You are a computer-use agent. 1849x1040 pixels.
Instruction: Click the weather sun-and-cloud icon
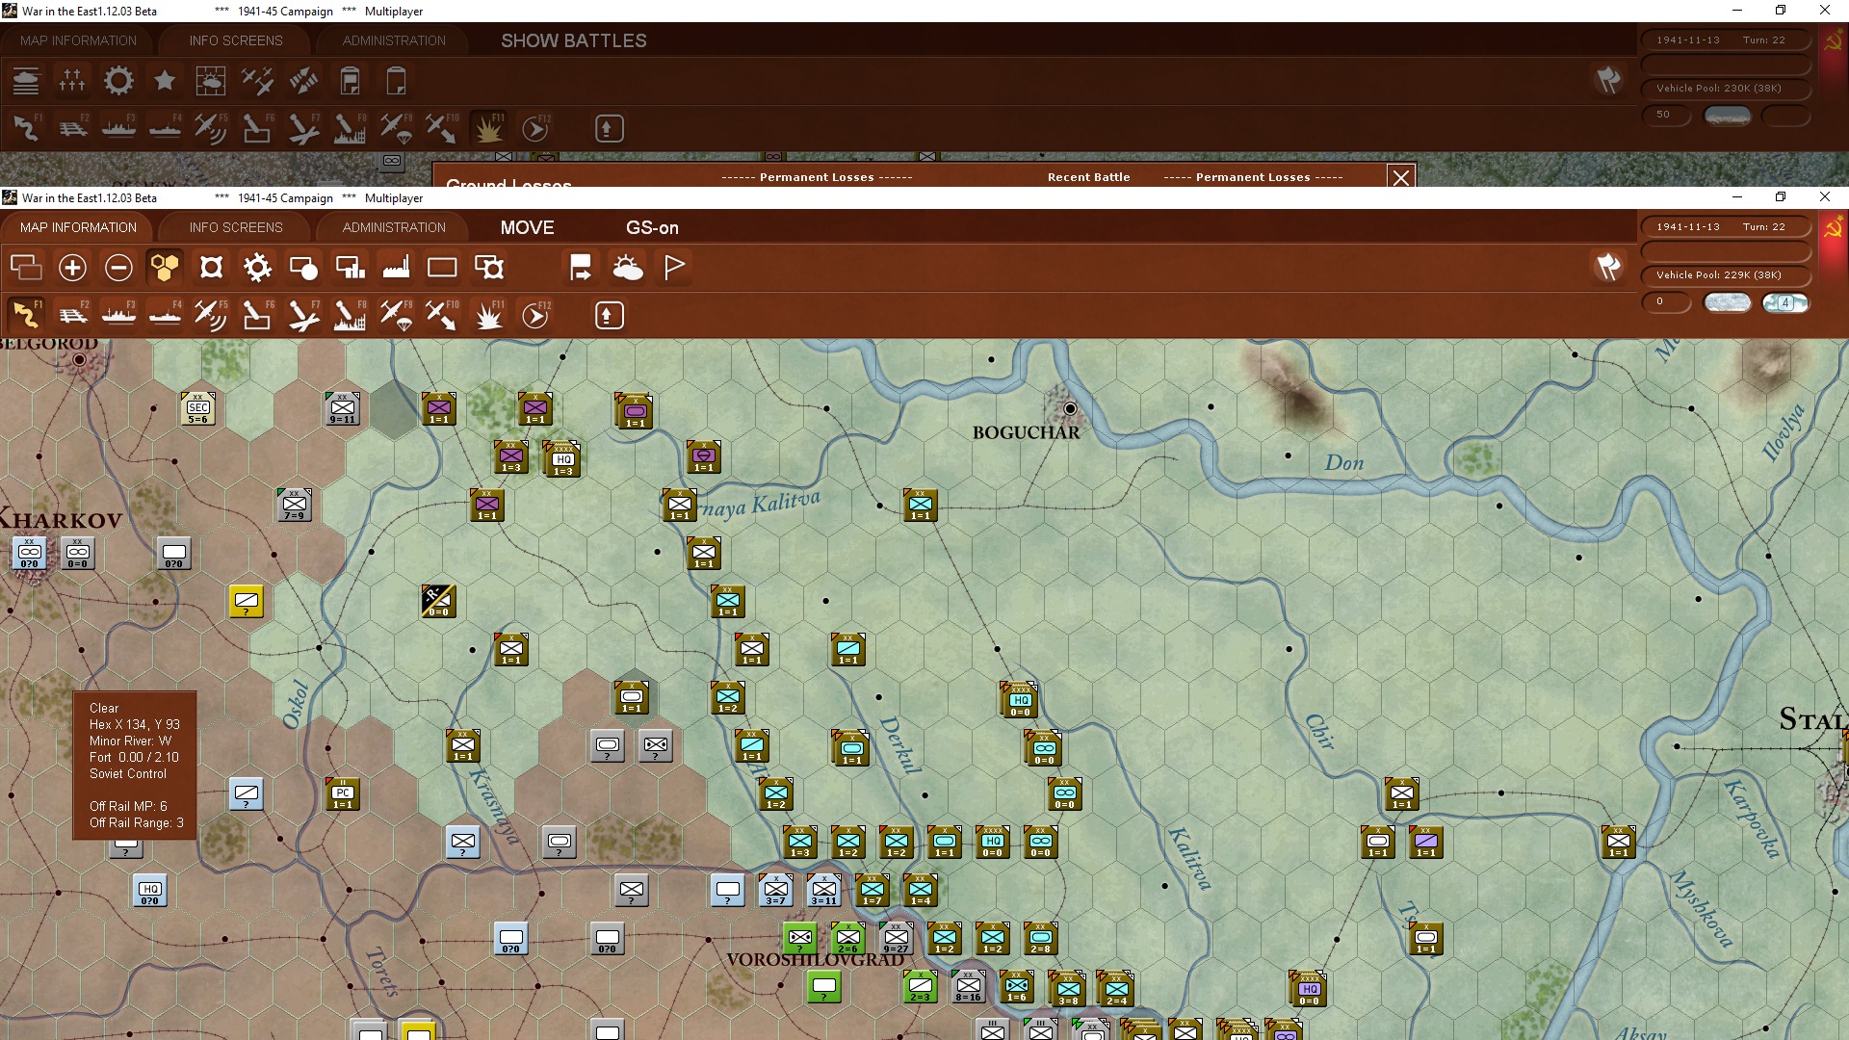pyautogui.click(x=628, y=268)
